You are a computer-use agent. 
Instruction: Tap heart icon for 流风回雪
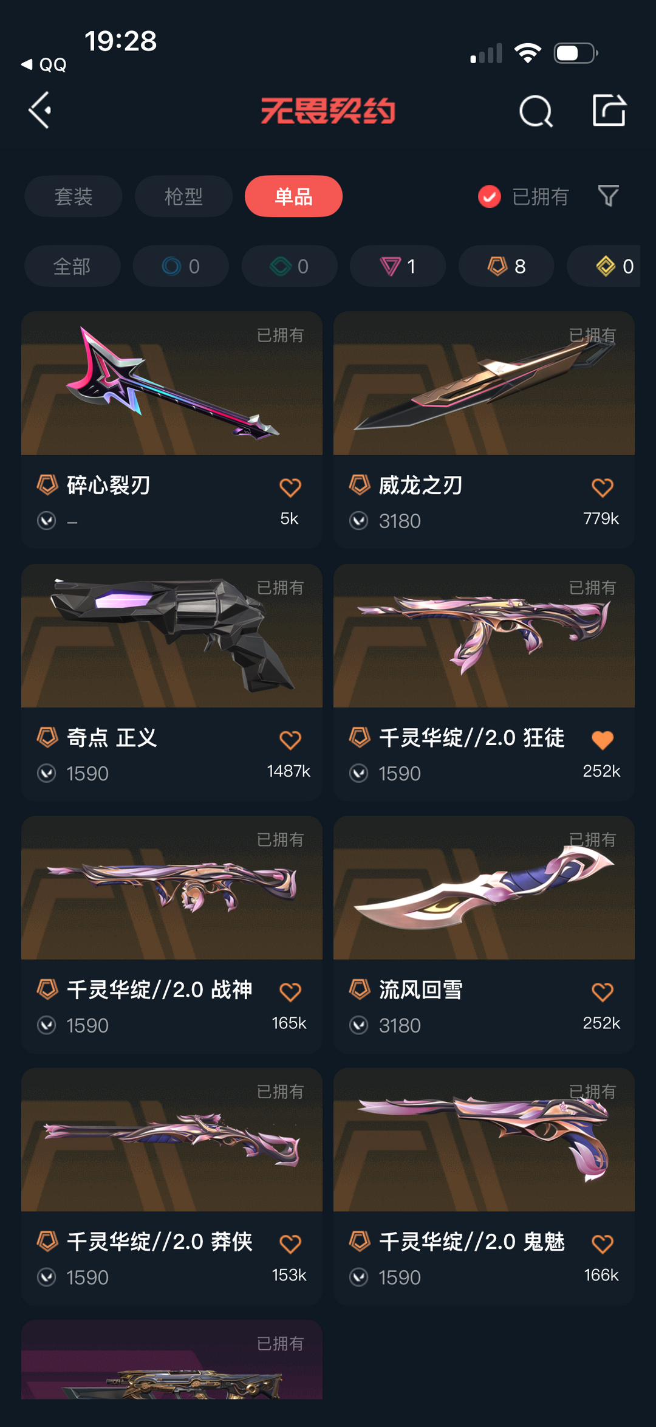603,992
